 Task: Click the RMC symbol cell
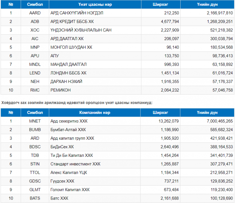[35, 90]
